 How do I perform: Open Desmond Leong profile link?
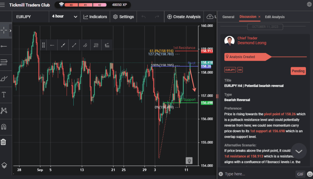[x=252, y=43]
